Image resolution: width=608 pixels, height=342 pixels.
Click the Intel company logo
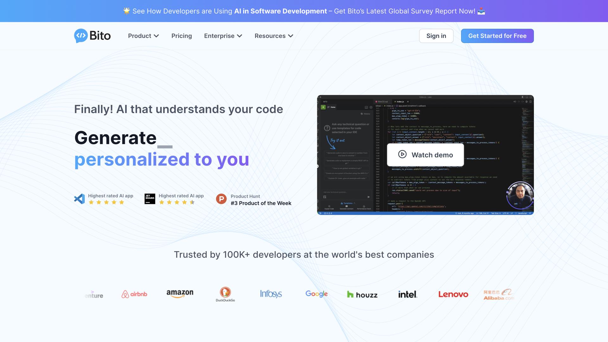pyautogui.click(x=408, y=294)
